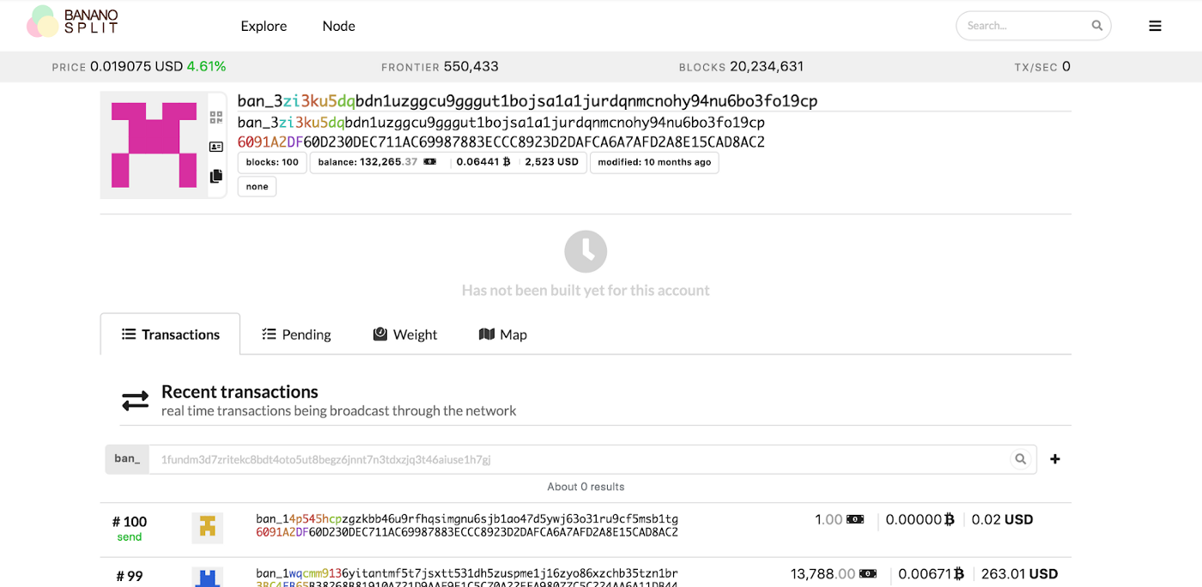This screenshot has width=1202, height=587.
Task: Open the Node menu
Action: (338, 26)
